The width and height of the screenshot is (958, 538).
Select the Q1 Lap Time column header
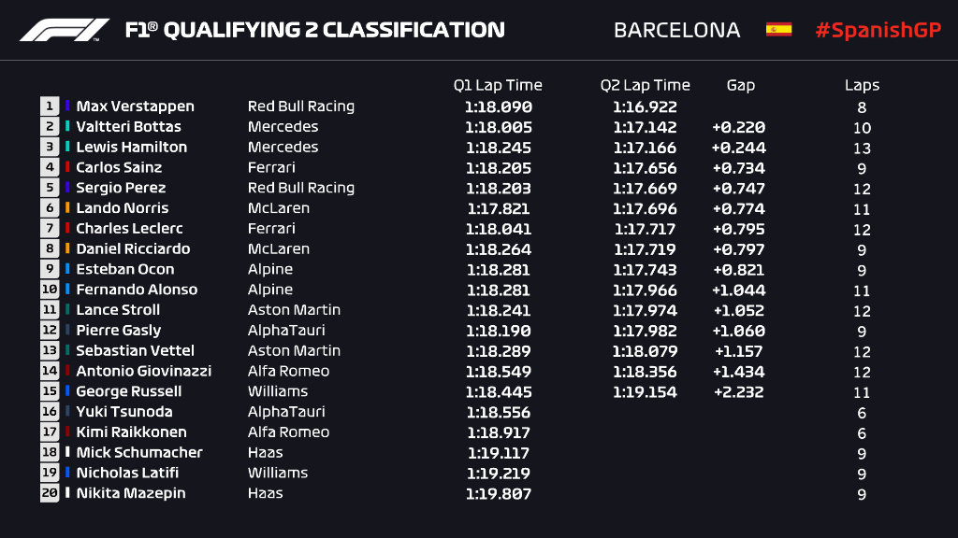498,85
